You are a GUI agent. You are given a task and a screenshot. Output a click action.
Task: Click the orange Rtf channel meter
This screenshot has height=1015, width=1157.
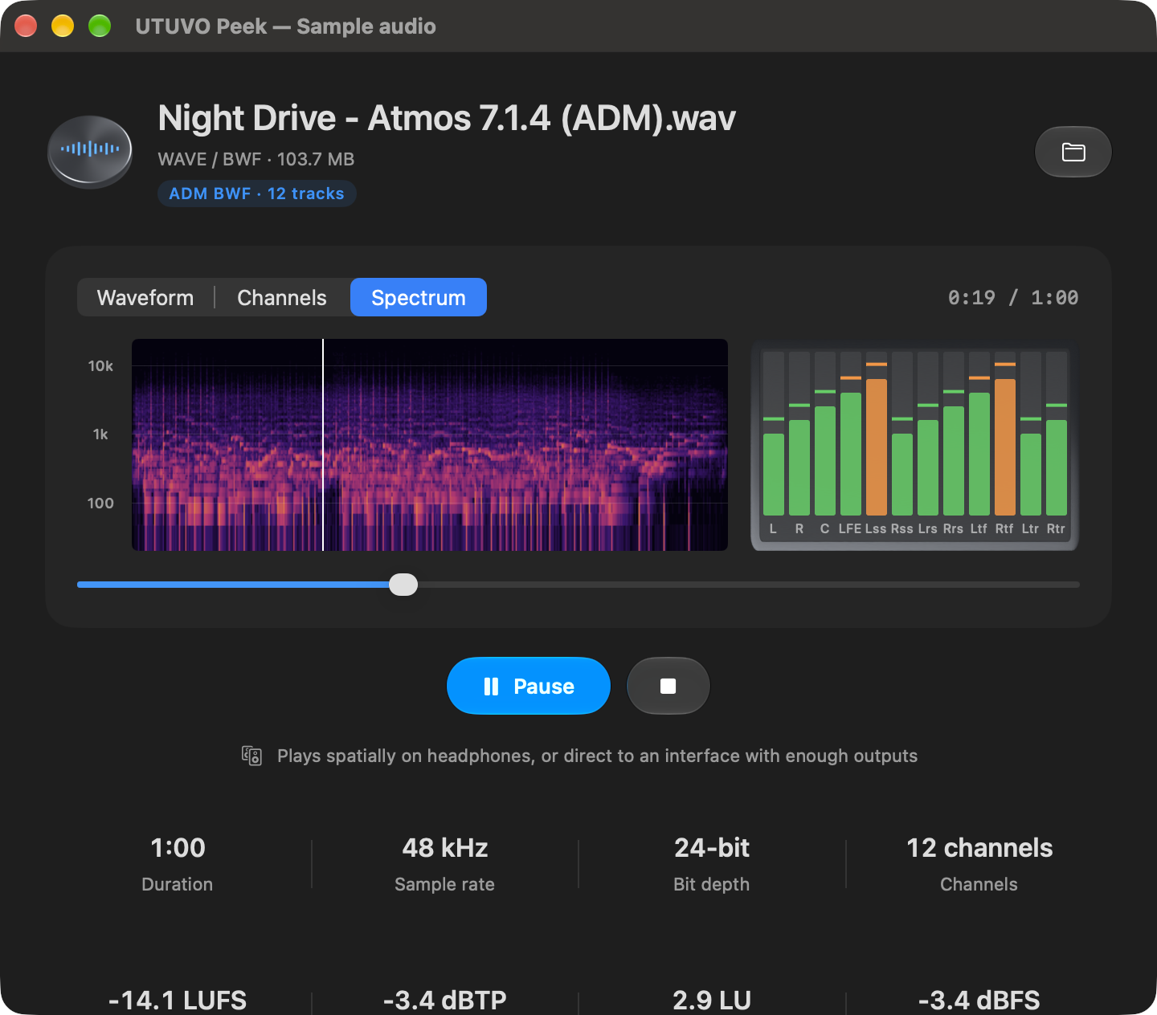click(x=1005, y=434)
